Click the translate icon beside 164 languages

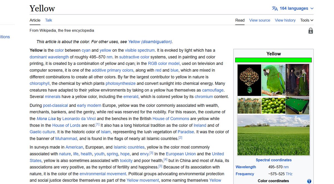pos(275,8)
